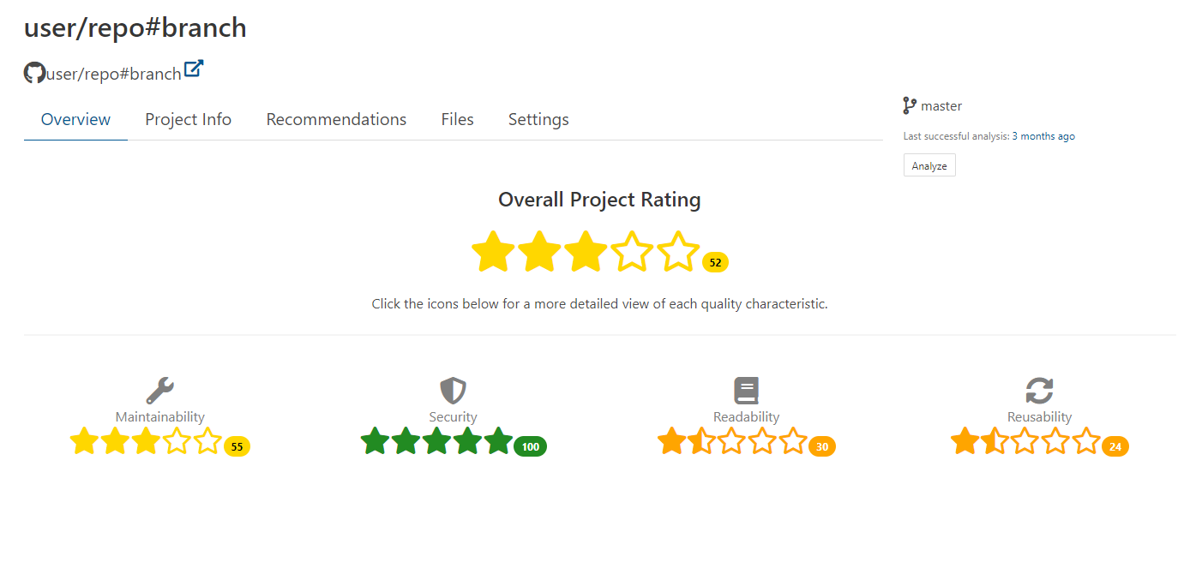1196x568 pixels.
Task: Go to the Recommendations tab
Action: (x=336, y=120)
